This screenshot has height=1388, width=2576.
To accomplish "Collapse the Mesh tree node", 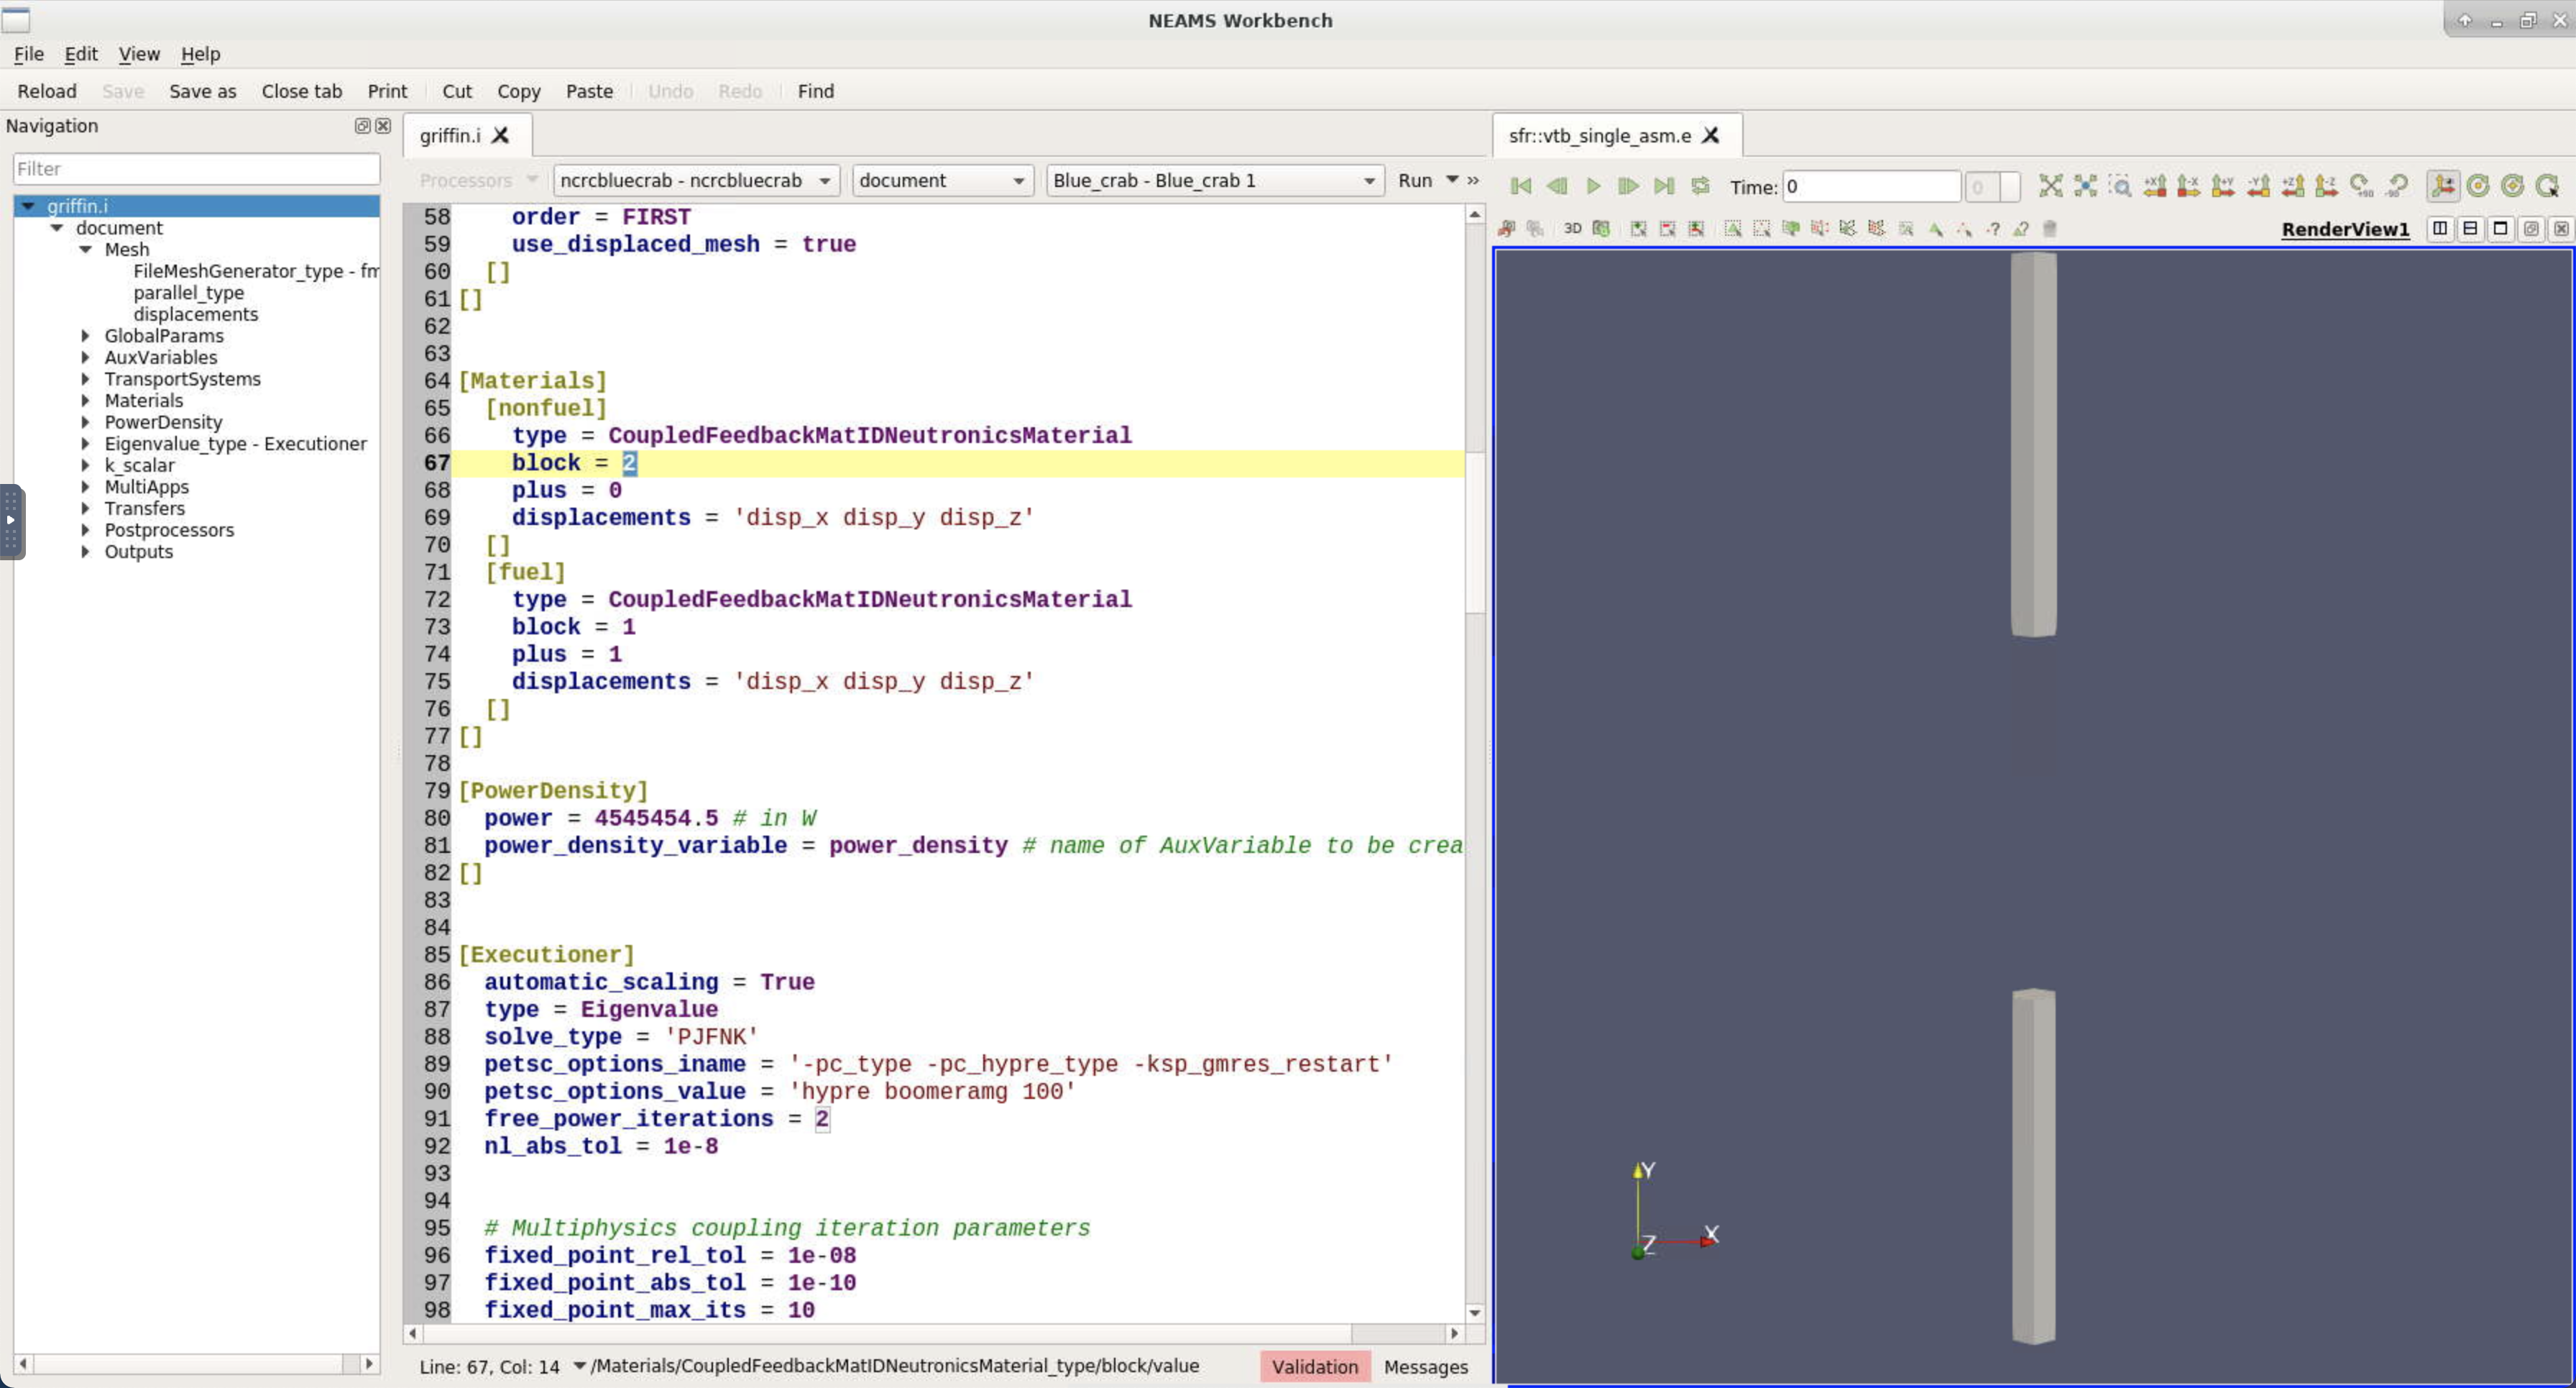I will [85, 249].
